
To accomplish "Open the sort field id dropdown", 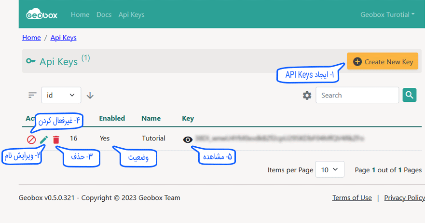I will [x=61, y=96].
